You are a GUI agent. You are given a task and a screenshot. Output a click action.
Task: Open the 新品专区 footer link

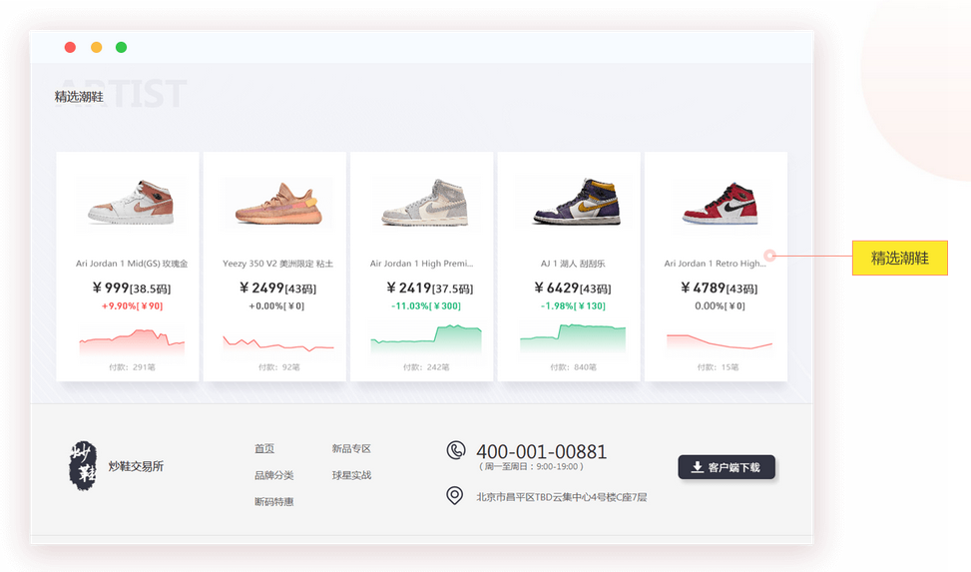pos(351,448)
